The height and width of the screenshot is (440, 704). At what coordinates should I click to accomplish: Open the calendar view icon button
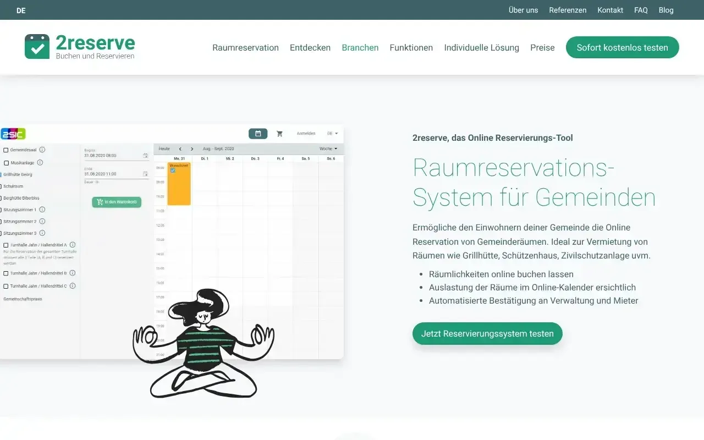(x=258, y=134)
